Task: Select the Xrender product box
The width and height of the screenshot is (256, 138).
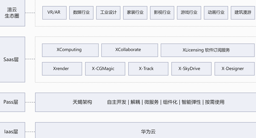Action: [x=62, y=69]
